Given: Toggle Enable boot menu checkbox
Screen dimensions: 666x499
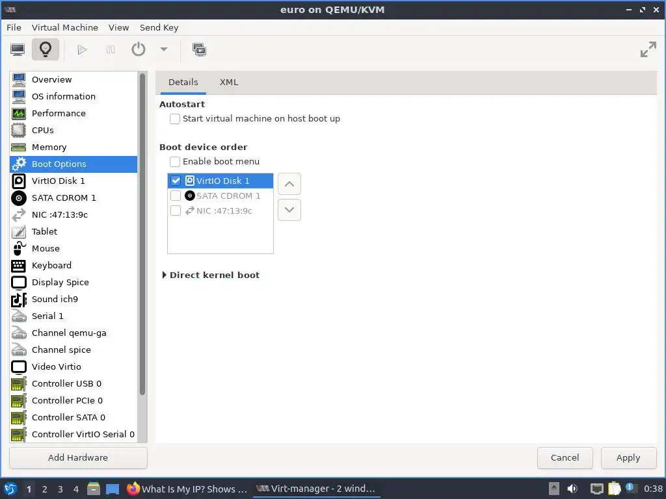Looking at the screenshot, I should point(174,162).
